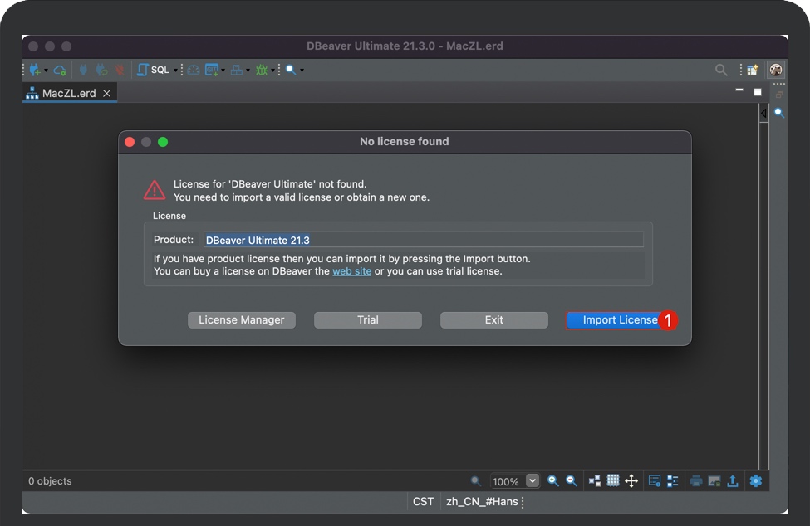The height and width of the screenshot is (526, 810).
Task: Toggle the diagram grid icon
Action: (x=613, y=481)
